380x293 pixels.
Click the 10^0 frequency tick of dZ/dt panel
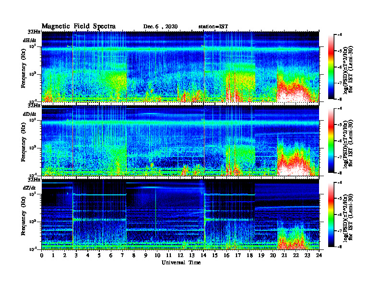point(32,222)
